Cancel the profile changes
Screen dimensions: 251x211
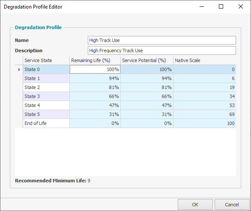tap(232, 205)
